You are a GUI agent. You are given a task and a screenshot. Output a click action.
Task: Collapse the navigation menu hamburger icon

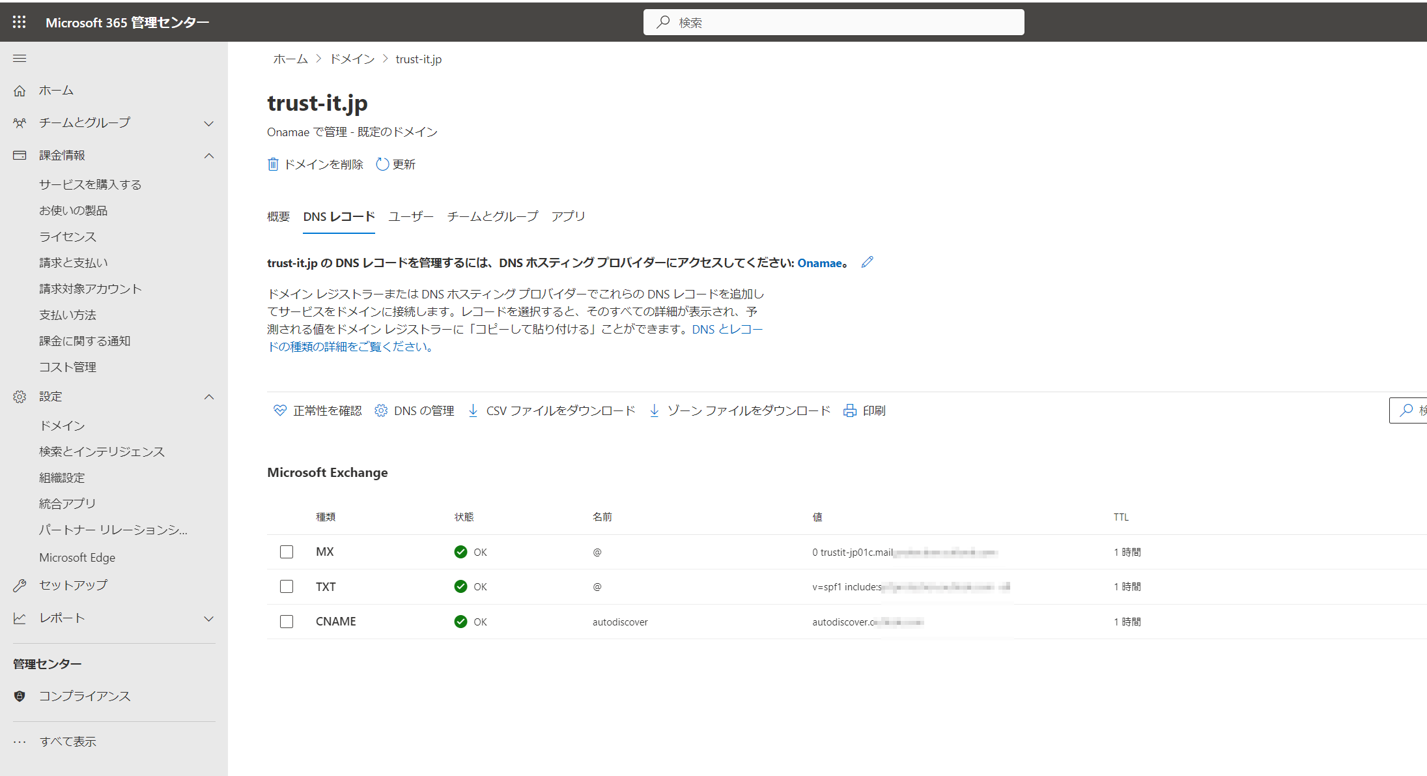20,59
